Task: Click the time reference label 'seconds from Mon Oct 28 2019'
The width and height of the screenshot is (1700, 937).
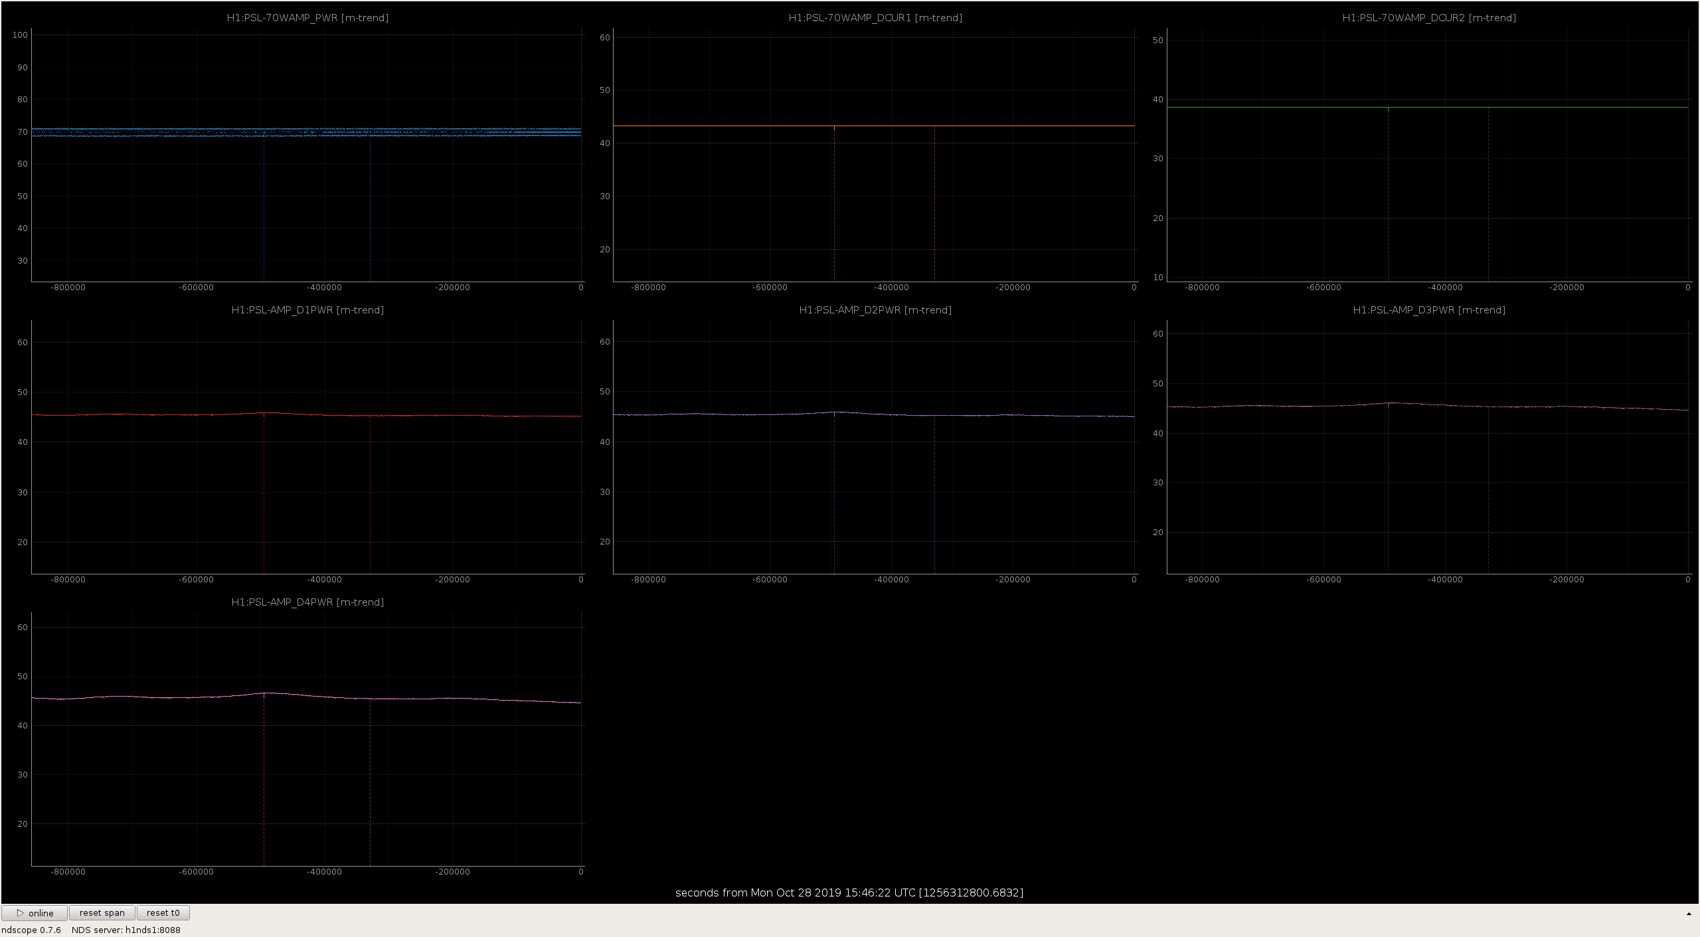Action: tap(849, 893)
